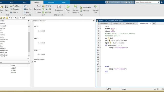Screen dimensions: 164x92
Task: Click the Compare files button
Action: tap(15, 9)
